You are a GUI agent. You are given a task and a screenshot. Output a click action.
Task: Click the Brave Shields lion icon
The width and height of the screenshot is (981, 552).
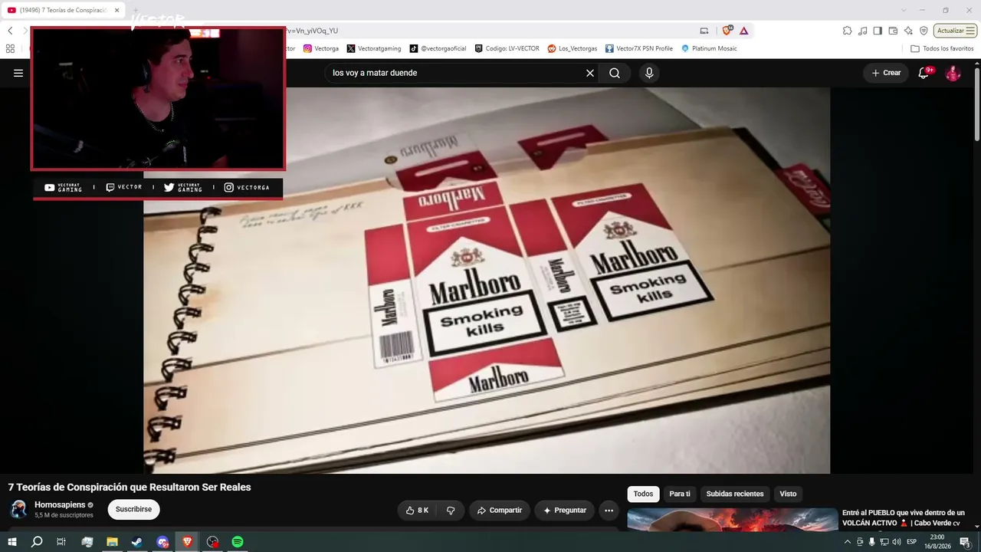(727, 31)
